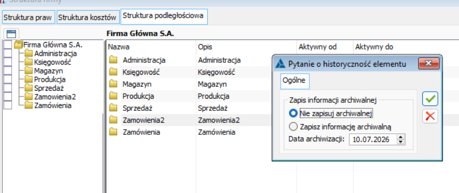This screenshot has height=193, width=459.
Task: Click the Comarch logo icon in the dialog title
Action: coord(281,63)
